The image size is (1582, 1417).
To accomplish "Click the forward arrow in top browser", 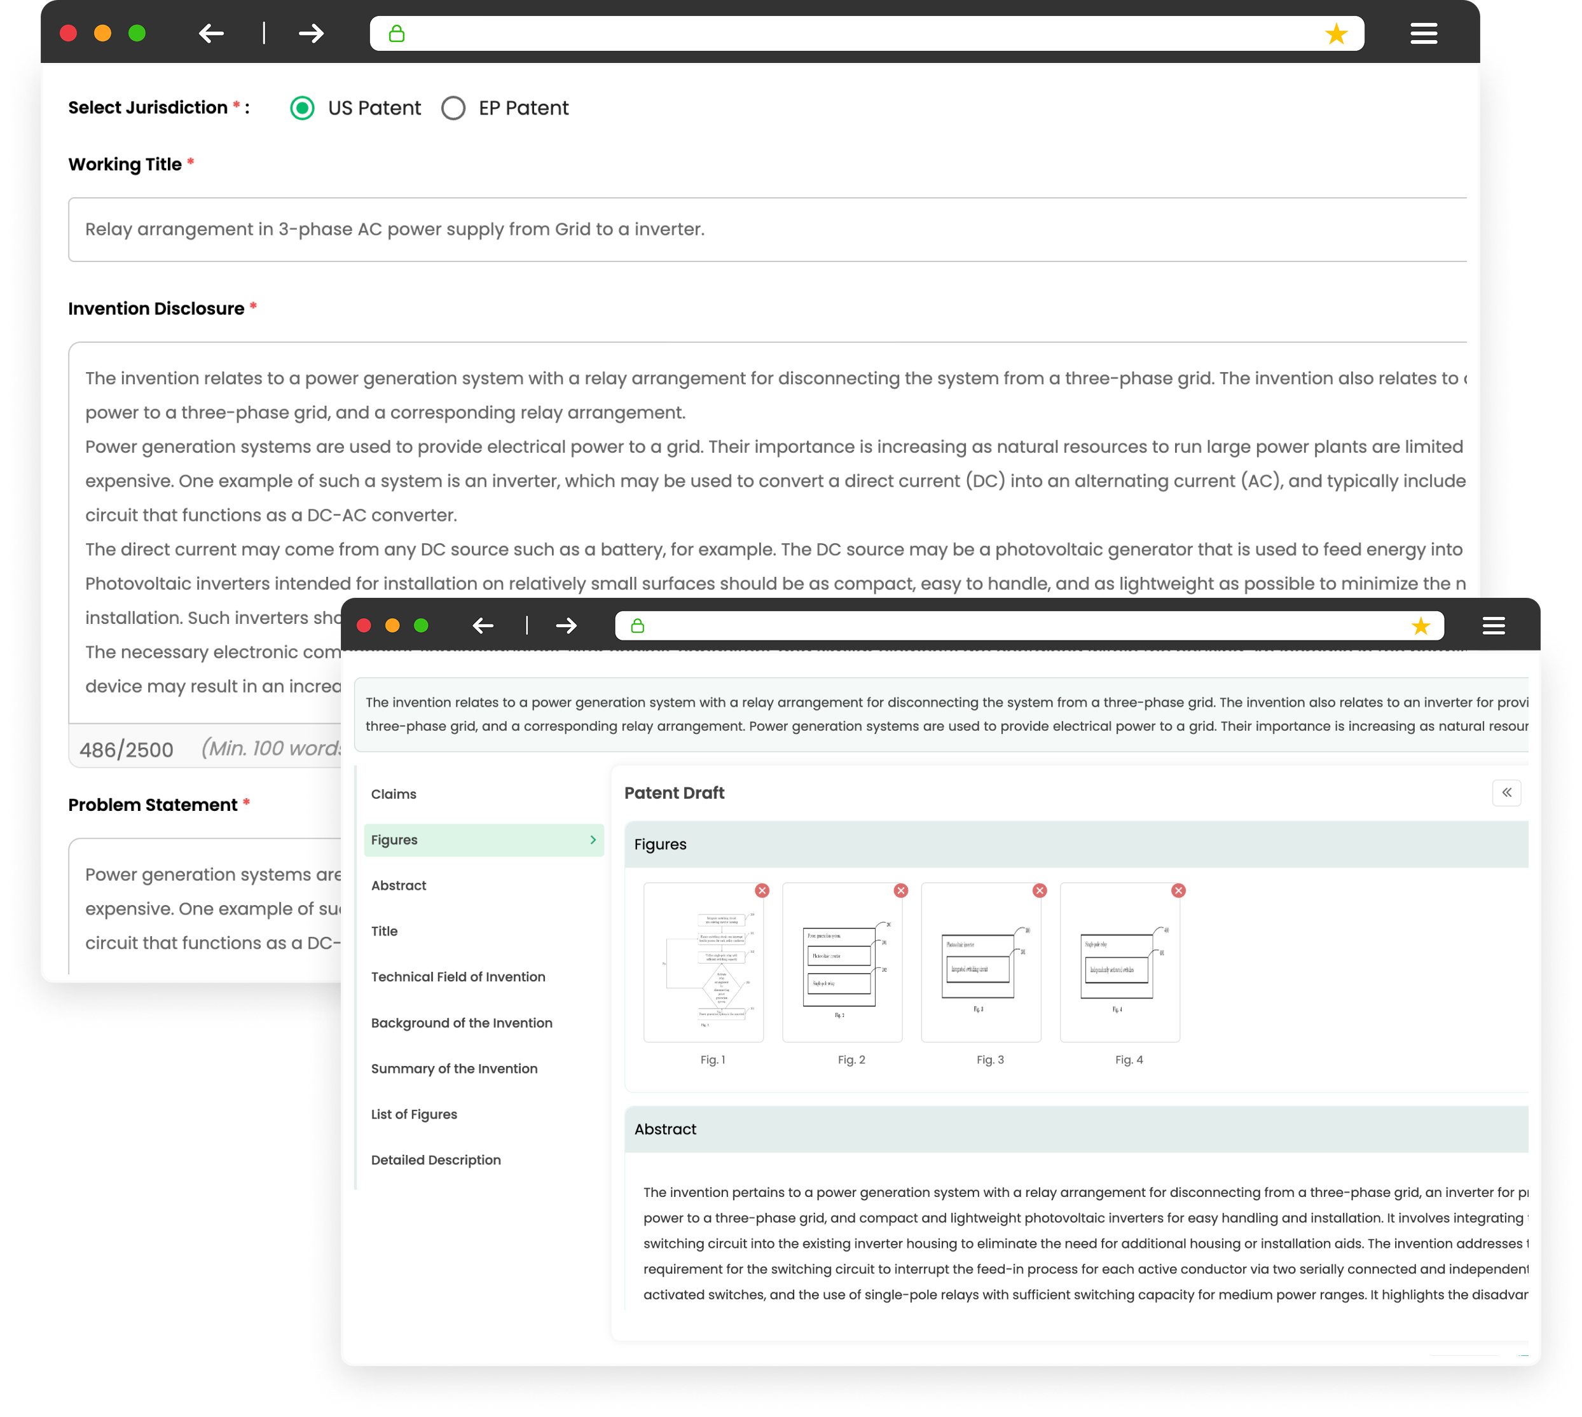I will click(311, 34).
